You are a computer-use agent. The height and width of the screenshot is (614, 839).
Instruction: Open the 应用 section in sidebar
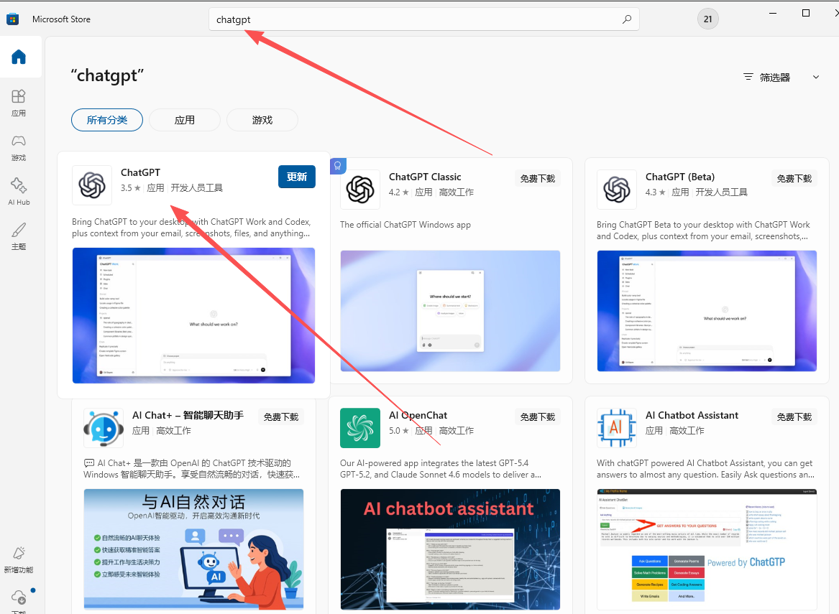point(19,103)
